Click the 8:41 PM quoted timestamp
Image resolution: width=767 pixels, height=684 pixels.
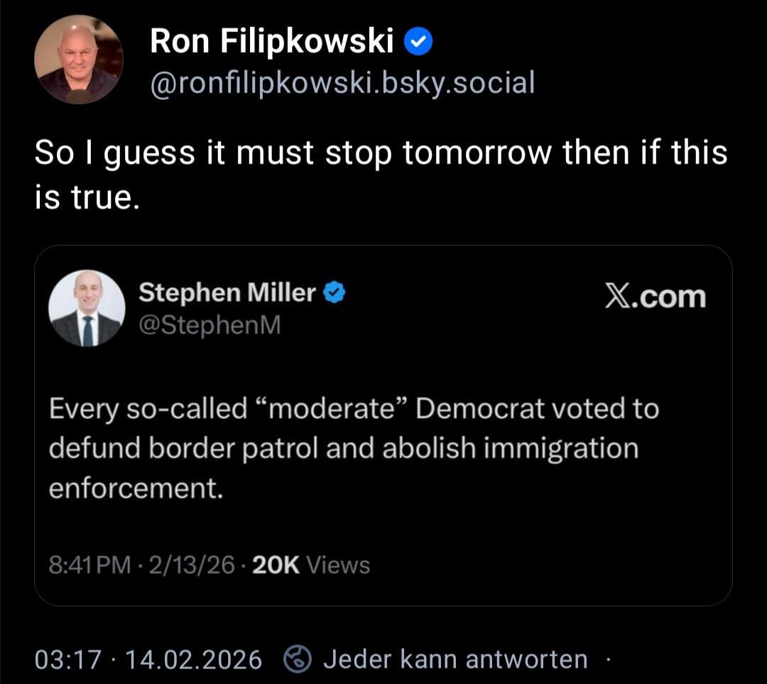coord(89,565)
